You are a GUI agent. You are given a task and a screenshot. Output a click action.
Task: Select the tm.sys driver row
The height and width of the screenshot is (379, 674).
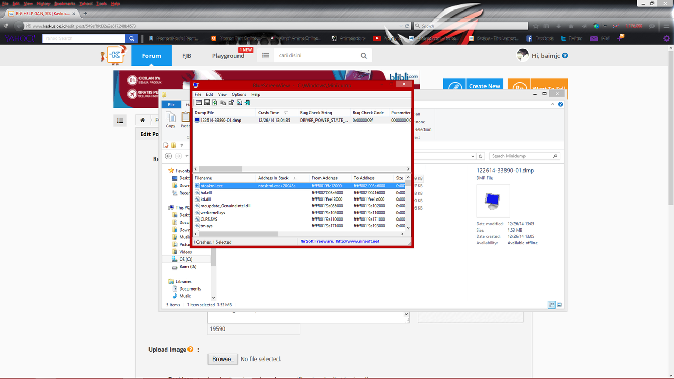(299, 226)
